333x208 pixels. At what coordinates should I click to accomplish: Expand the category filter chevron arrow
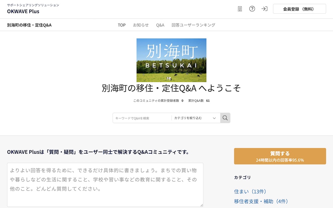pos(214,118)
